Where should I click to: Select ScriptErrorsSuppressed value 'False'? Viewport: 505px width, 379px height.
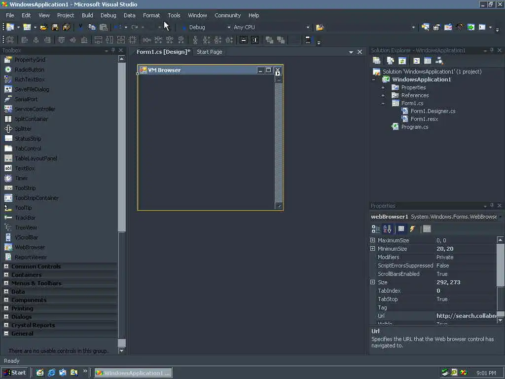pos(442,265)
